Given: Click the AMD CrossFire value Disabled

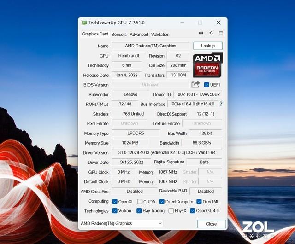Looking at the screenshot, I should click(x=135, y=191).
